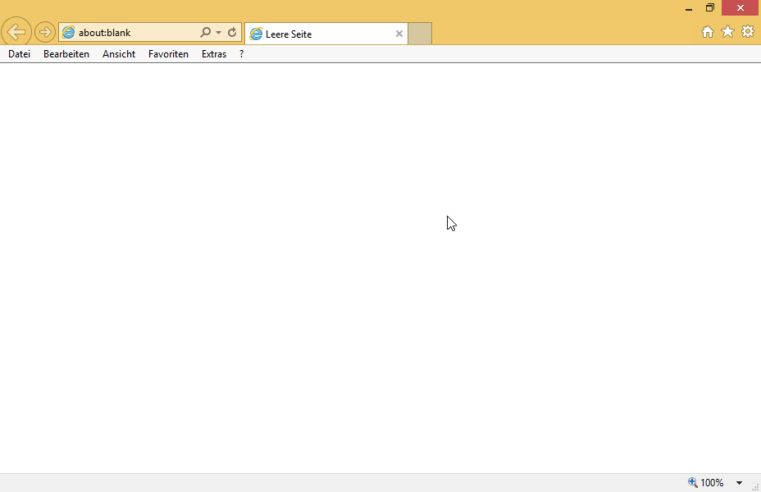Minimize the Internet Explorer window
This screenshot has height=492, width=761.
(x=689, y=8)
